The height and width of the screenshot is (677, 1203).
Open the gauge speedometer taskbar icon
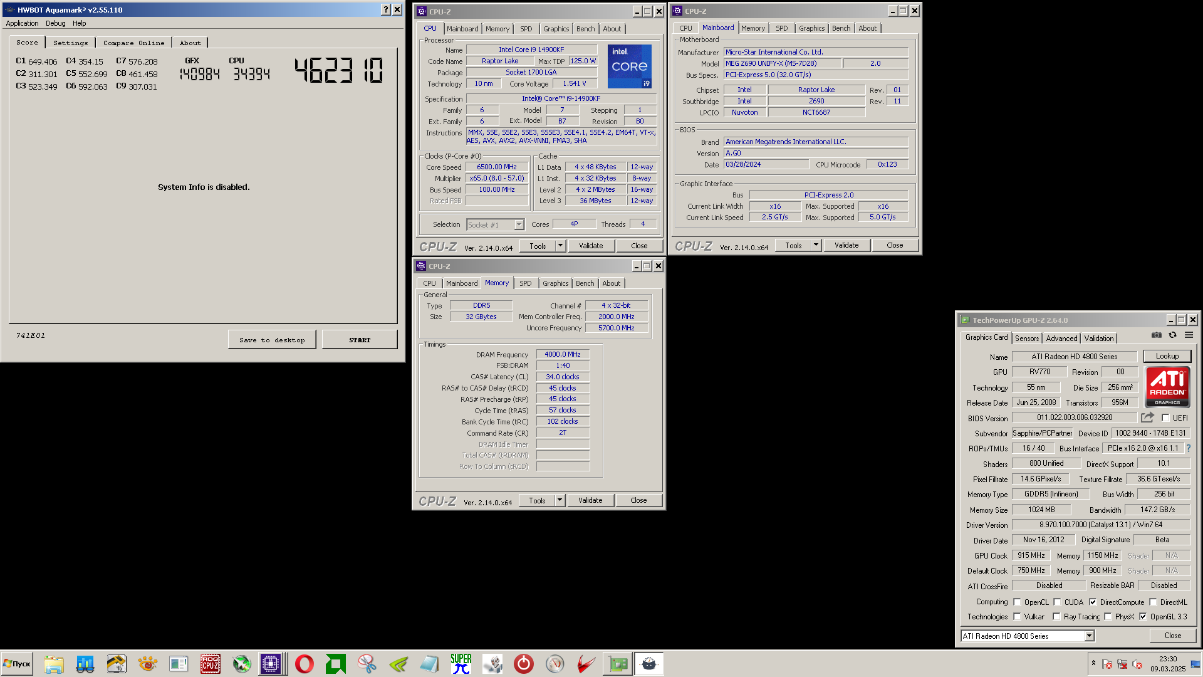click(555, 664)
